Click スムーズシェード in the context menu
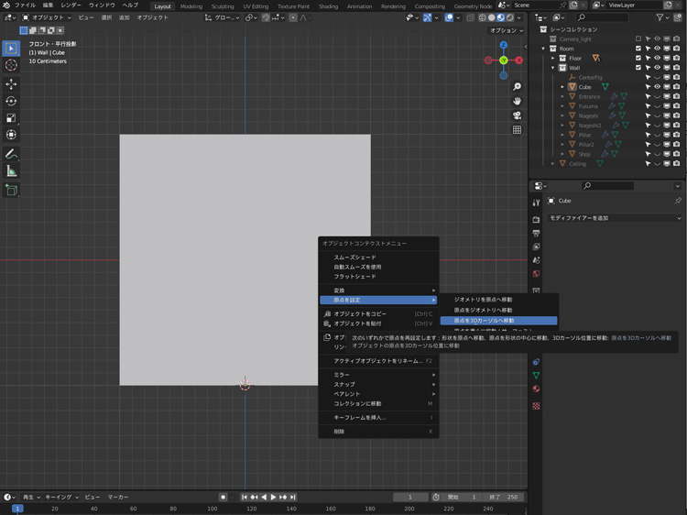Screen dimensions: 687x515 click(354, 257)
